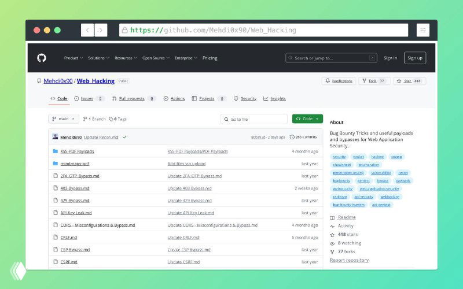Click the bugbounty topic tag
The height and width of the screenshot is (289, 463).
(x=341, y=181)
